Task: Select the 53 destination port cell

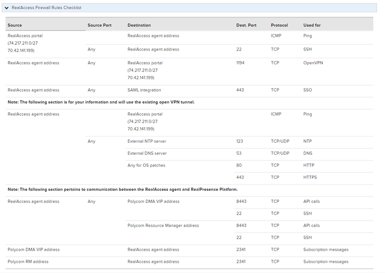Action: 239,153
